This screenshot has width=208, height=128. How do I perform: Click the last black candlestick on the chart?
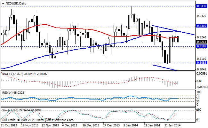[x=178, y=39]
